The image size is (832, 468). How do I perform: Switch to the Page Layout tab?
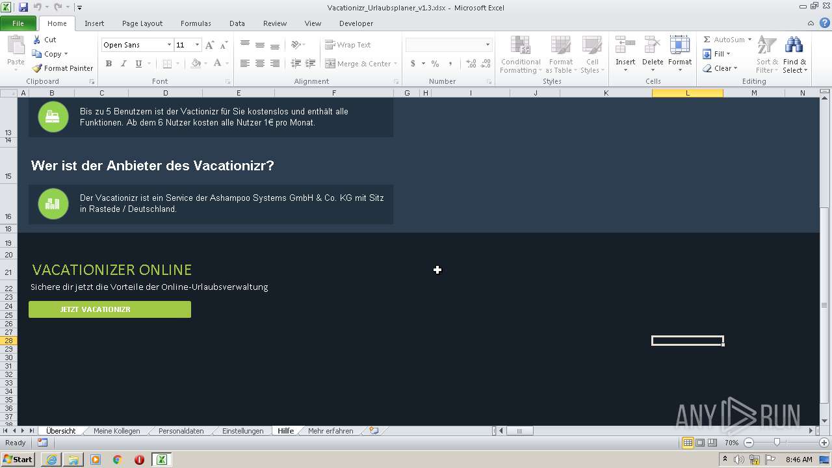142,23
